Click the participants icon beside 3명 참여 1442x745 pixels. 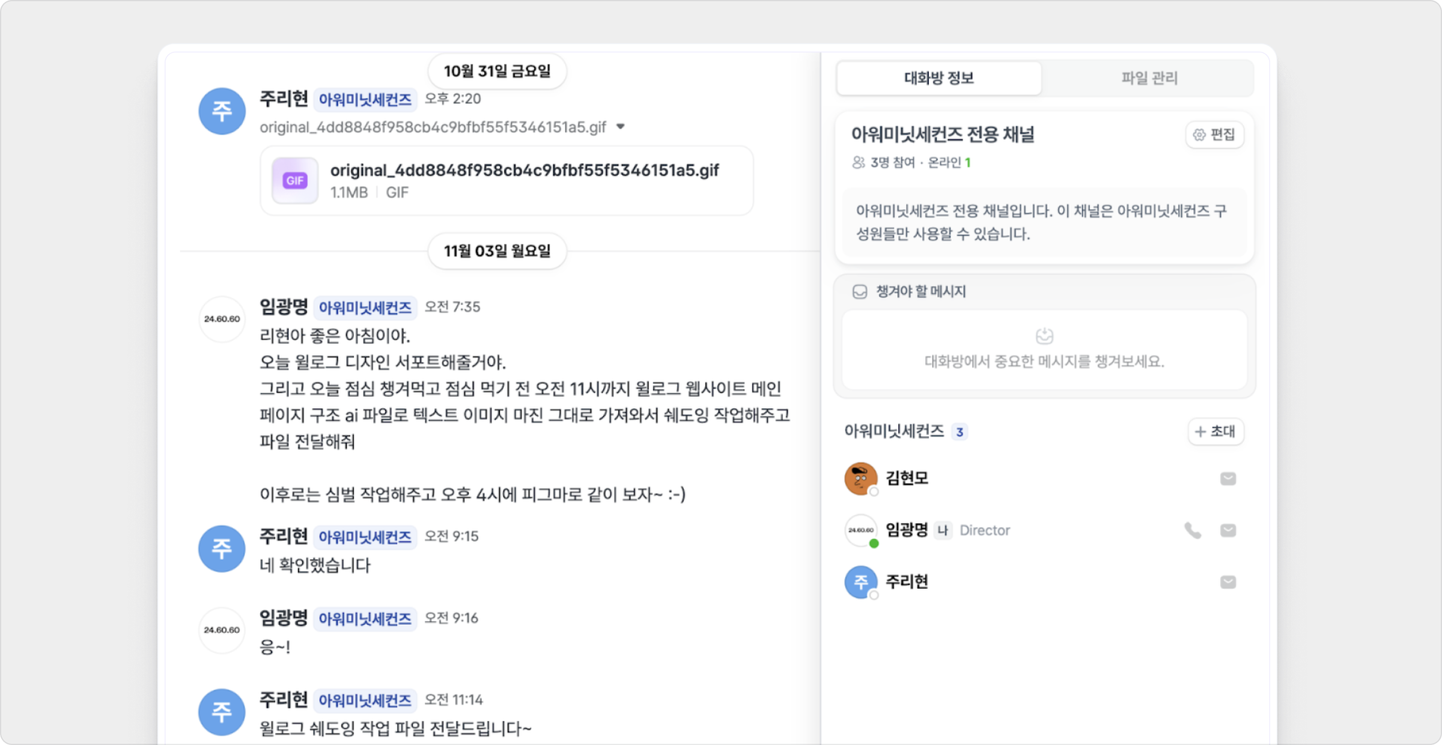pyautogui.click(x=858, y=161)
